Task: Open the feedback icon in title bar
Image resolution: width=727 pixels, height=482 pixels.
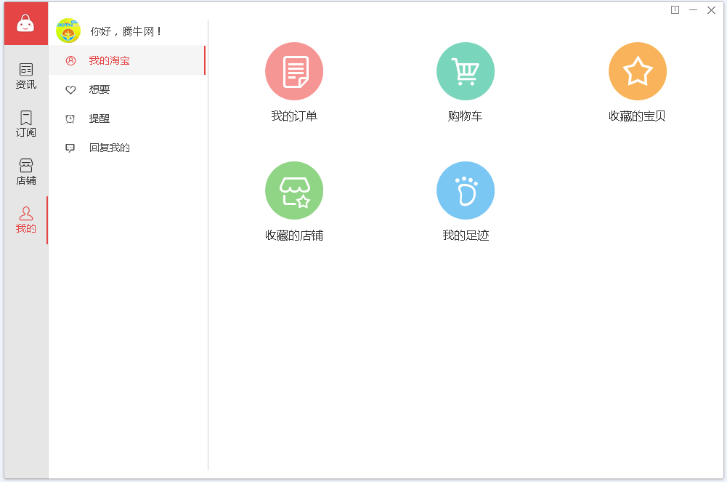Action: [x=675, y=10]
